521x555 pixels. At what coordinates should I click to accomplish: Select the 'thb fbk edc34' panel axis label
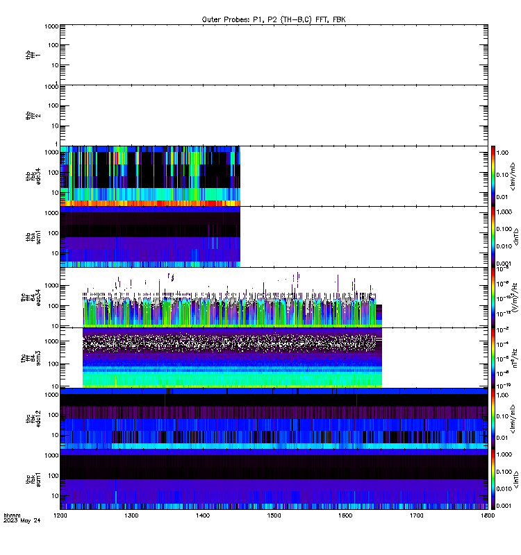[33, 176]
